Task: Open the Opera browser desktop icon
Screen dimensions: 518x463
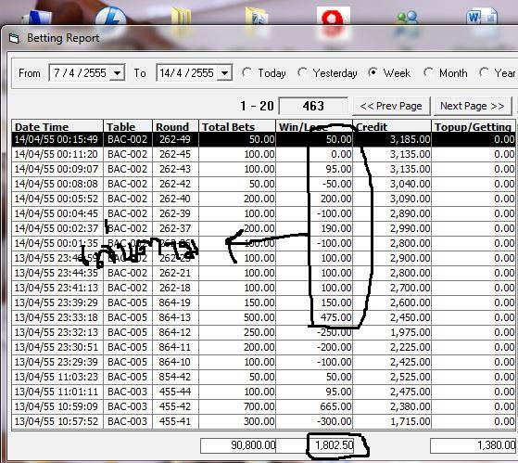Action: point(333,19)
